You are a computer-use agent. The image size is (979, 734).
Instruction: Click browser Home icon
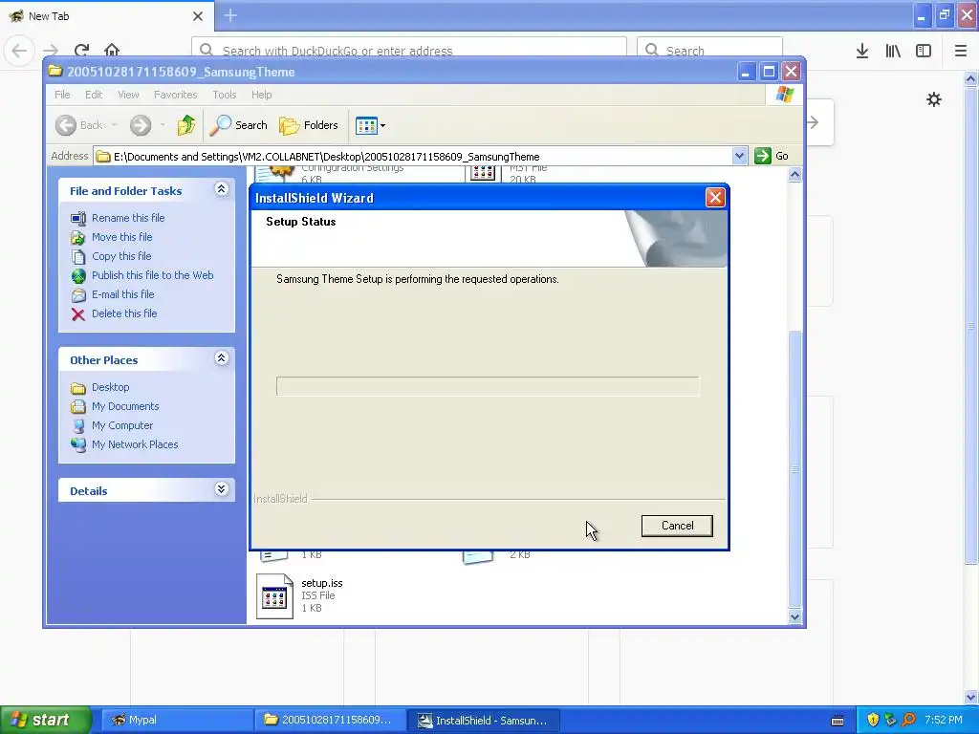coord(112,51)
